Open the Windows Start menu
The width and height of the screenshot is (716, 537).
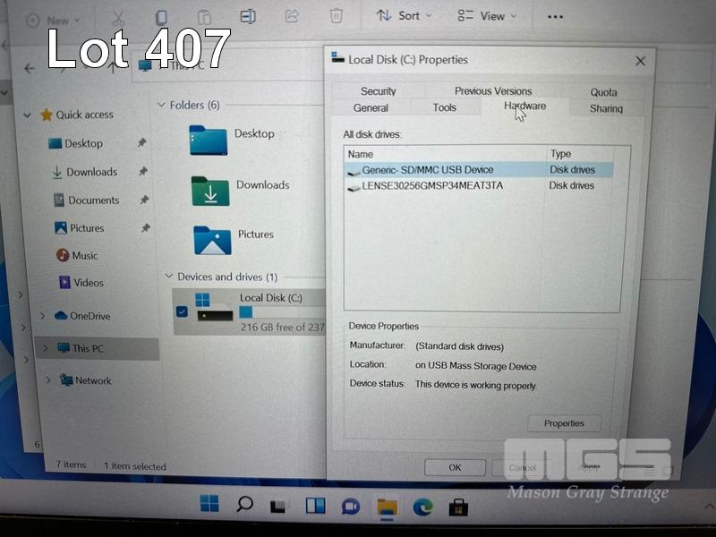click(209, 505)
